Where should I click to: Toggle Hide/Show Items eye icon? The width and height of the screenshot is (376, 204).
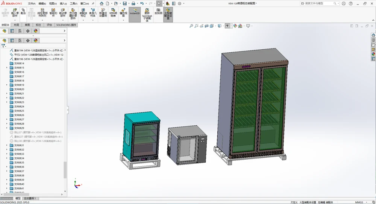pyautogui.click(x=227, y=26)
